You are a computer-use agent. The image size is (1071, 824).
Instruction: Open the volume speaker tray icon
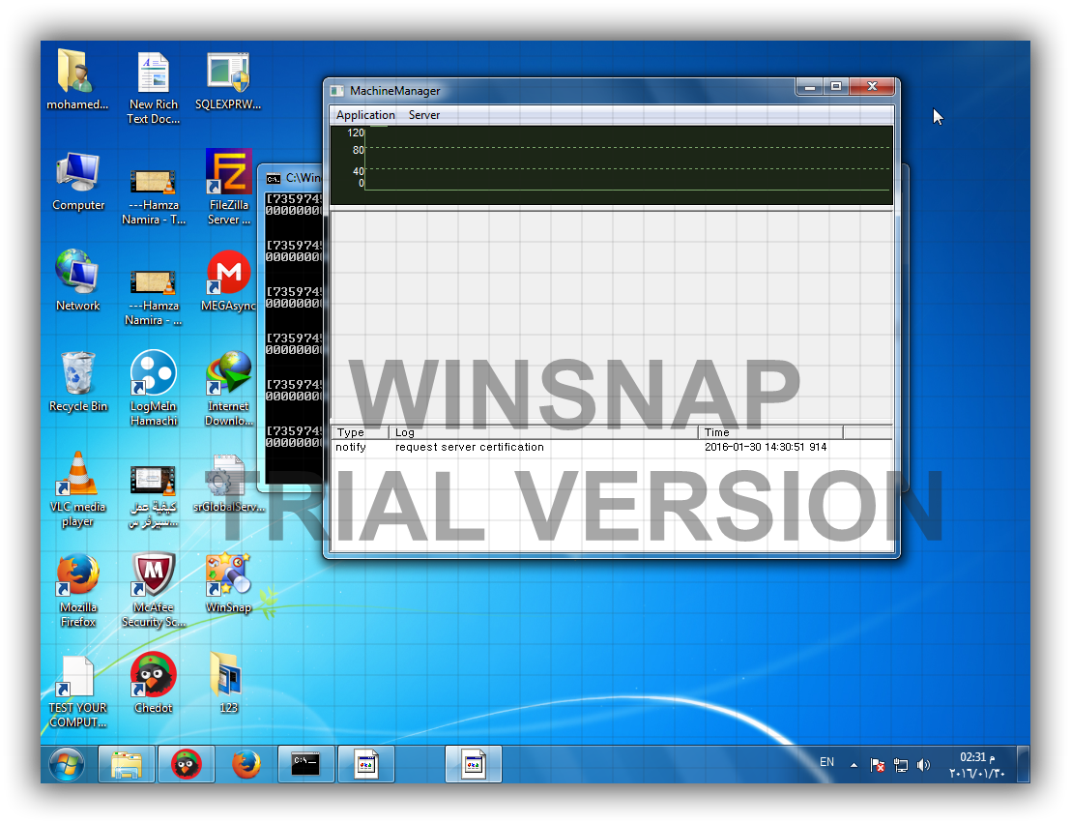click(923, 765)
